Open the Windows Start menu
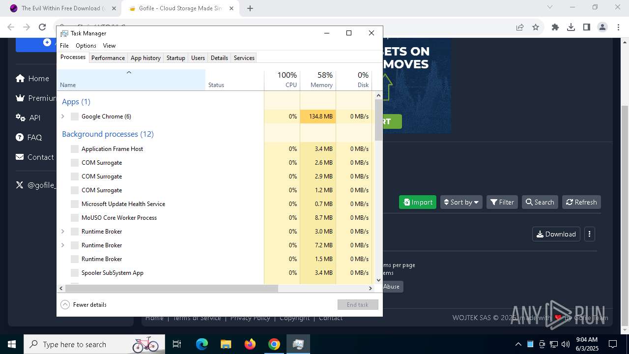Viewport: 629px width, 354px height. (12, 344)
